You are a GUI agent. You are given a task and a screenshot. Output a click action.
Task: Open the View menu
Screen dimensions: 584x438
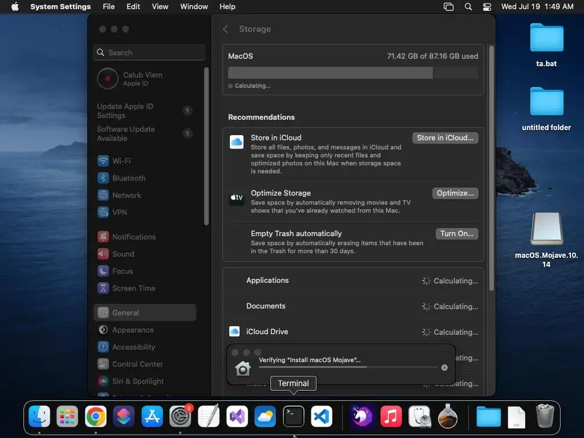coord(160,7)
